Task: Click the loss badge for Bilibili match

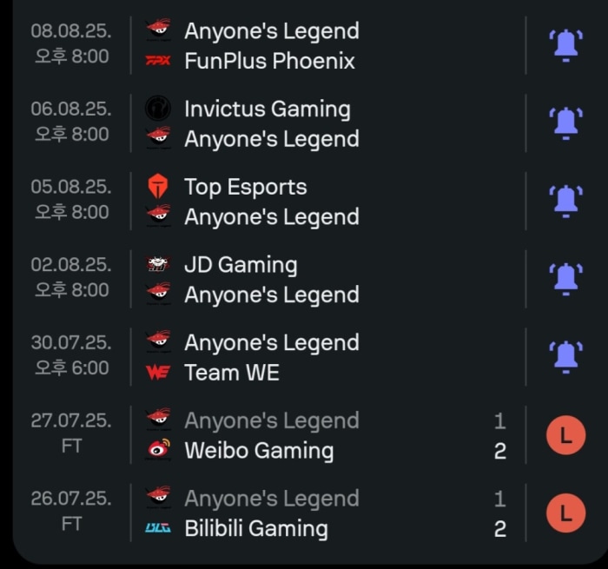Action: (565, 513)
